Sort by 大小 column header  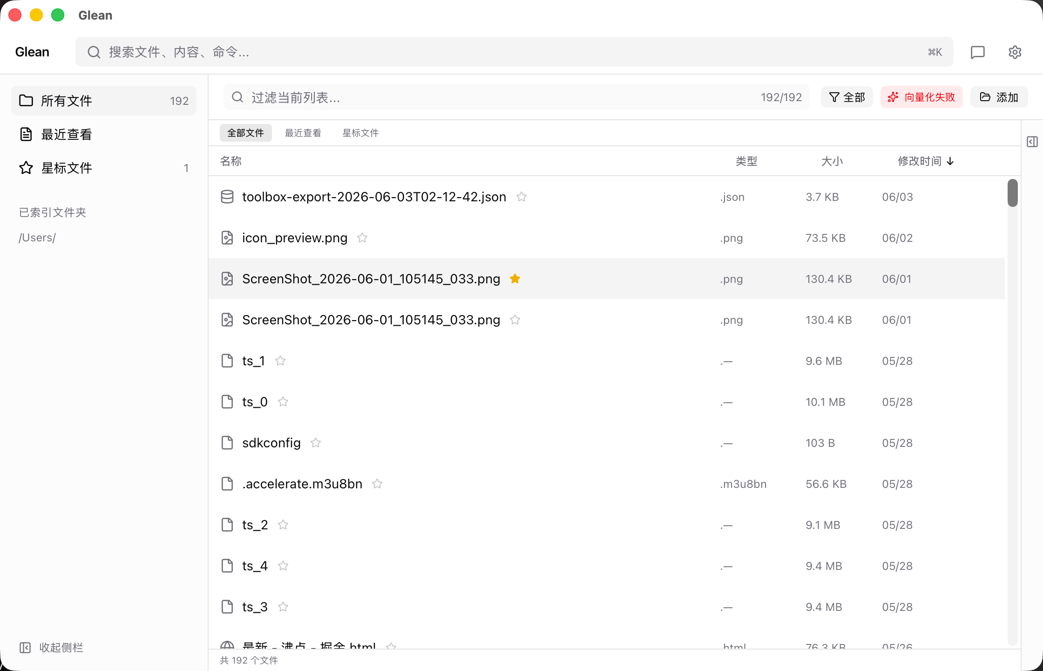pos(832,161)
